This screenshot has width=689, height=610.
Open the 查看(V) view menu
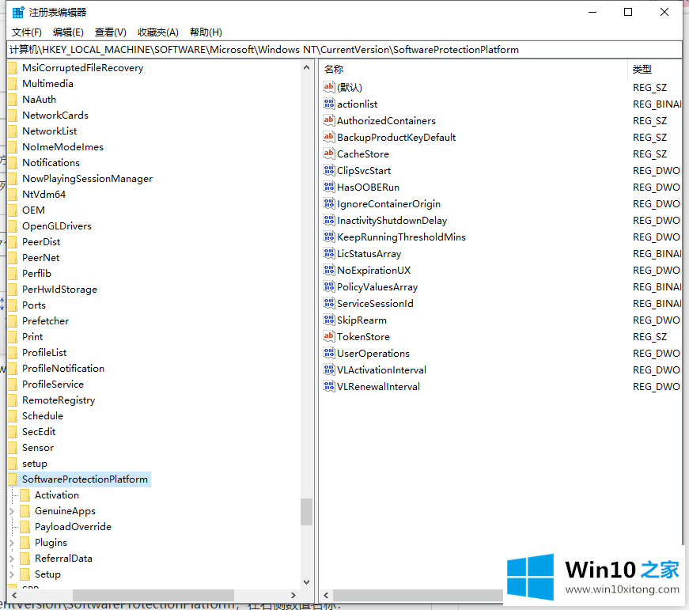click(110, 32)
